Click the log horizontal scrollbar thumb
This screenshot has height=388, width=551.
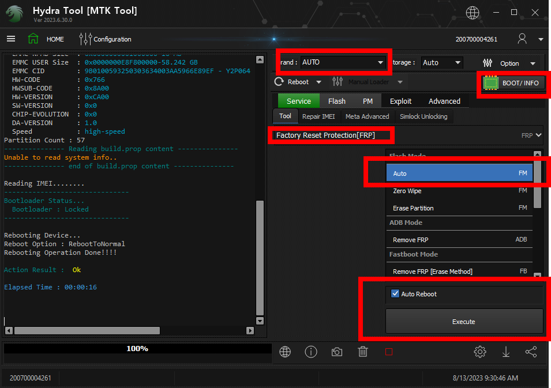click(x=87, y=330)
